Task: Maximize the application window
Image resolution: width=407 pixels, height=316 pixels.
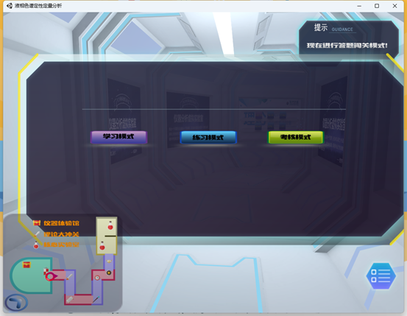Action: click(x=377, y=6)
